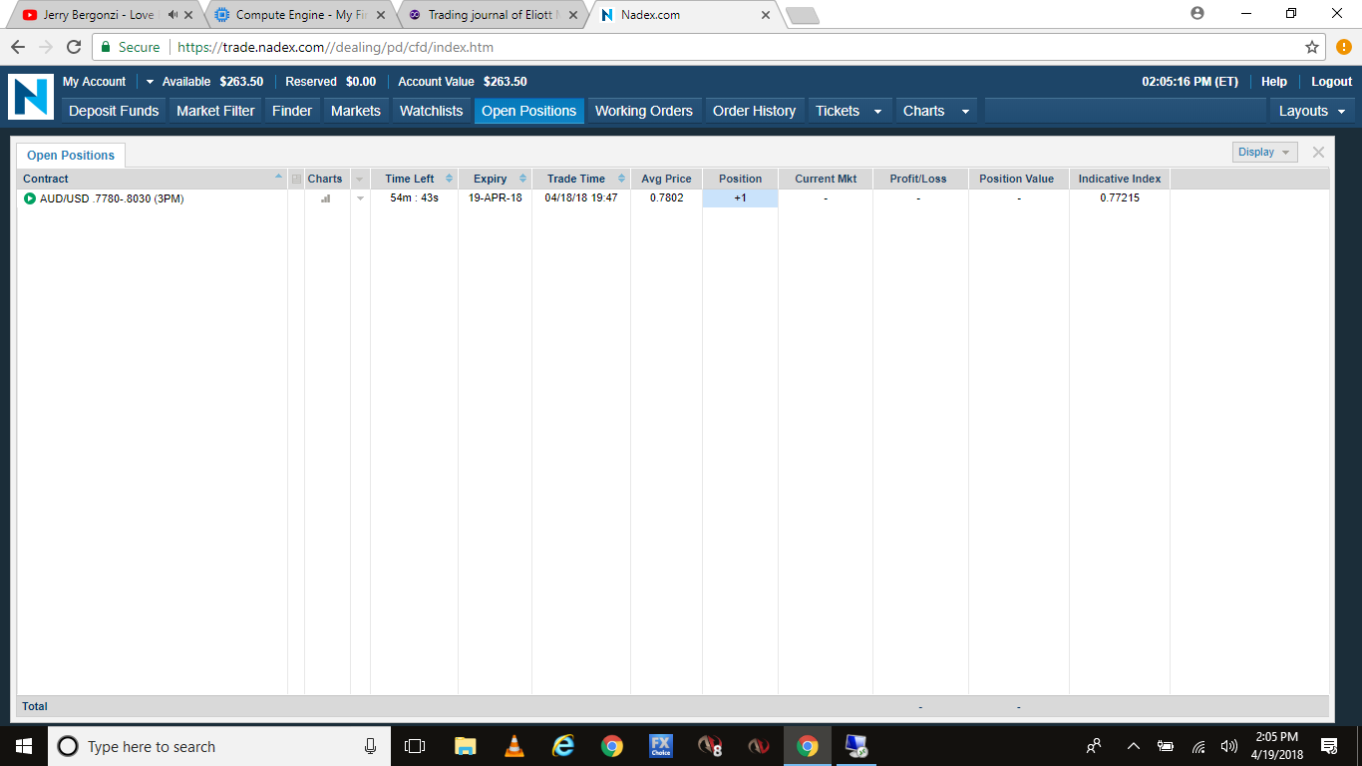This screenshot has height=766, width=1362.
Task: Select the Open Positions navigation tab
Action: (528, 111)
